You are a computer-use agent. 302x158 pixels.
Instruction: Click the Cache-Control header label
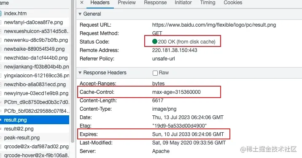tap(97, 92)
